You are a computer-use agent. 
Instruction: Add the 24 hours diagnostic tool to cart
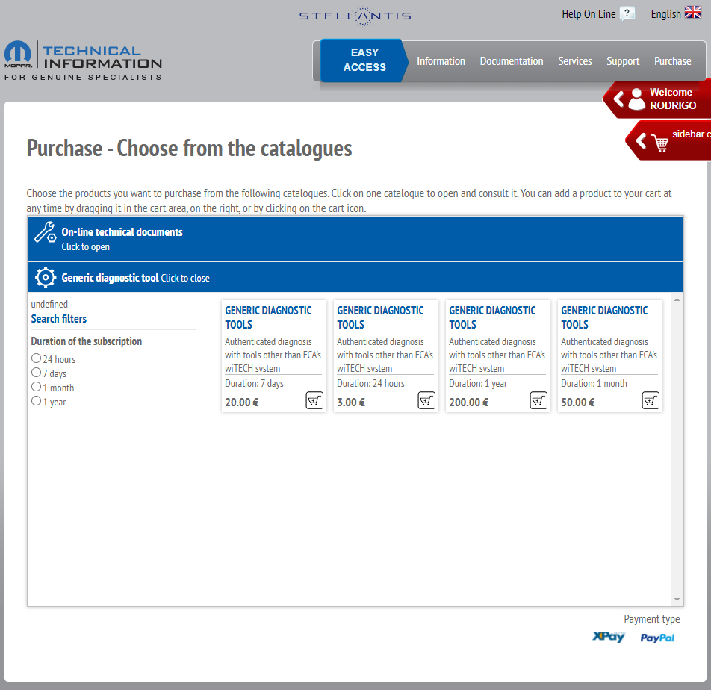(426, 400)
